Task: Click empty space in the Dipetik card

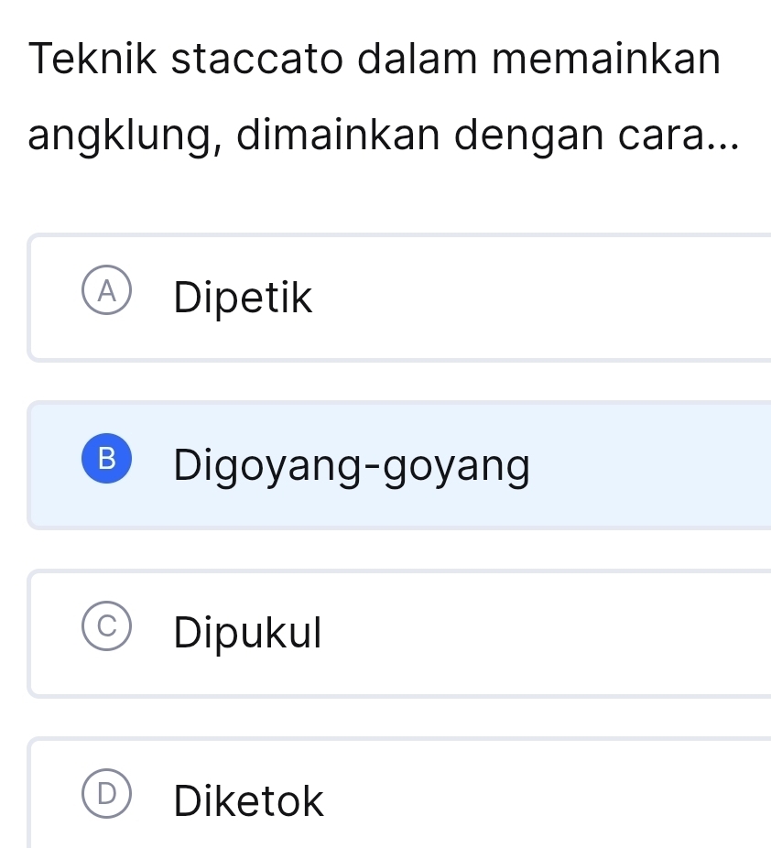Action: point(549,299)
